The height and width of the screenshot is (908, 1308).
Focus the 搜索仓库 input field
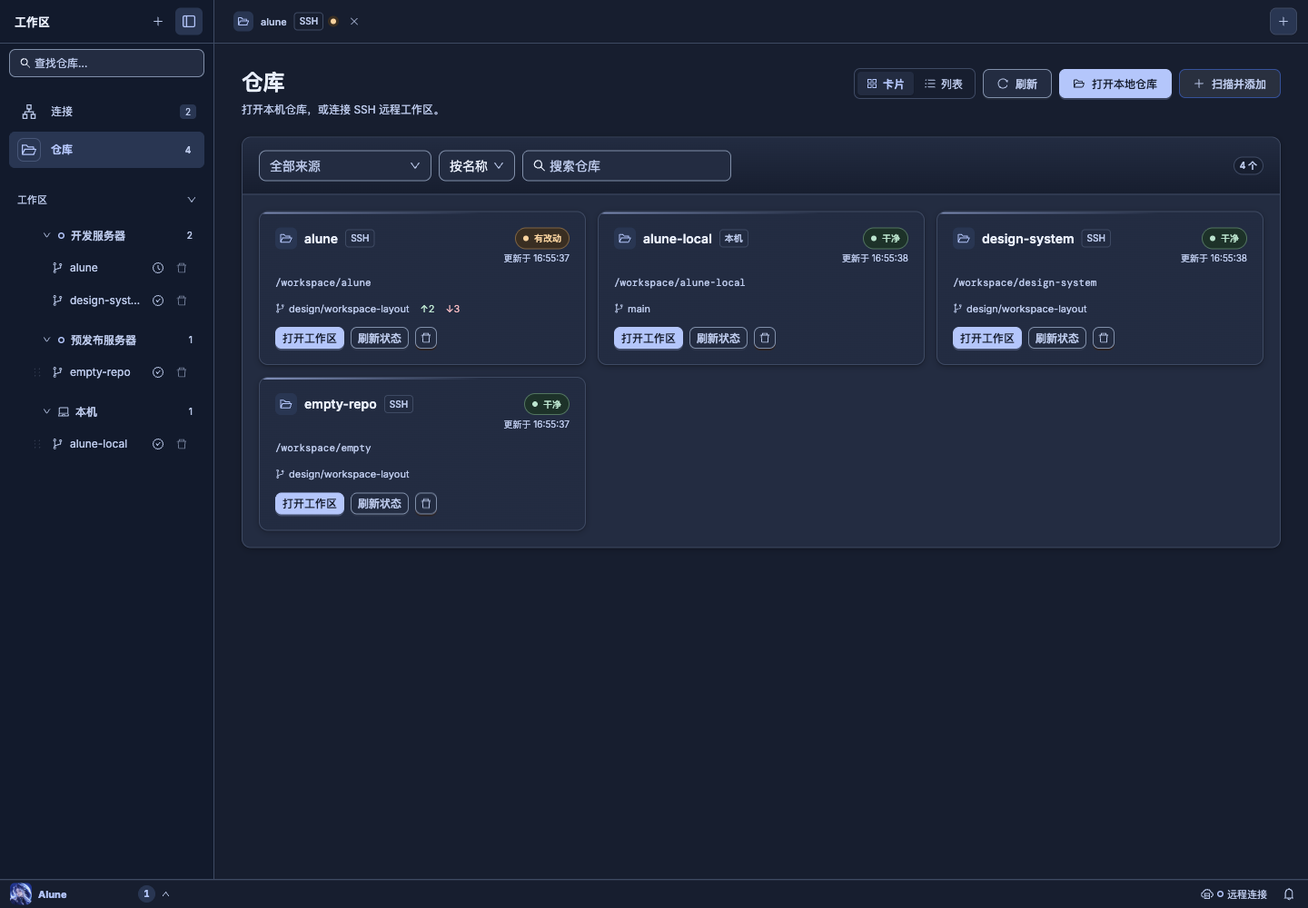click(x=627, y=166)
